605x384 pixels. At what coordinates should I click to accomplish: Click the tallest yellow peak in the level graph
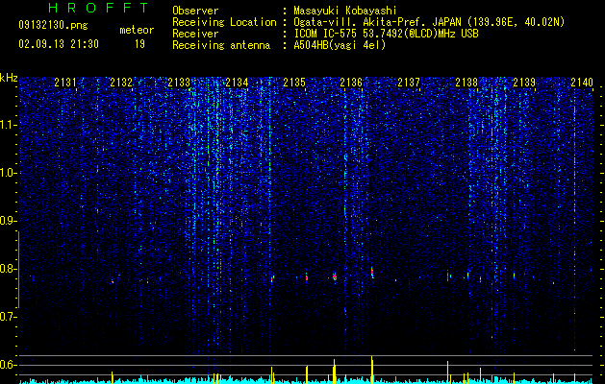[x=372, y=370]
